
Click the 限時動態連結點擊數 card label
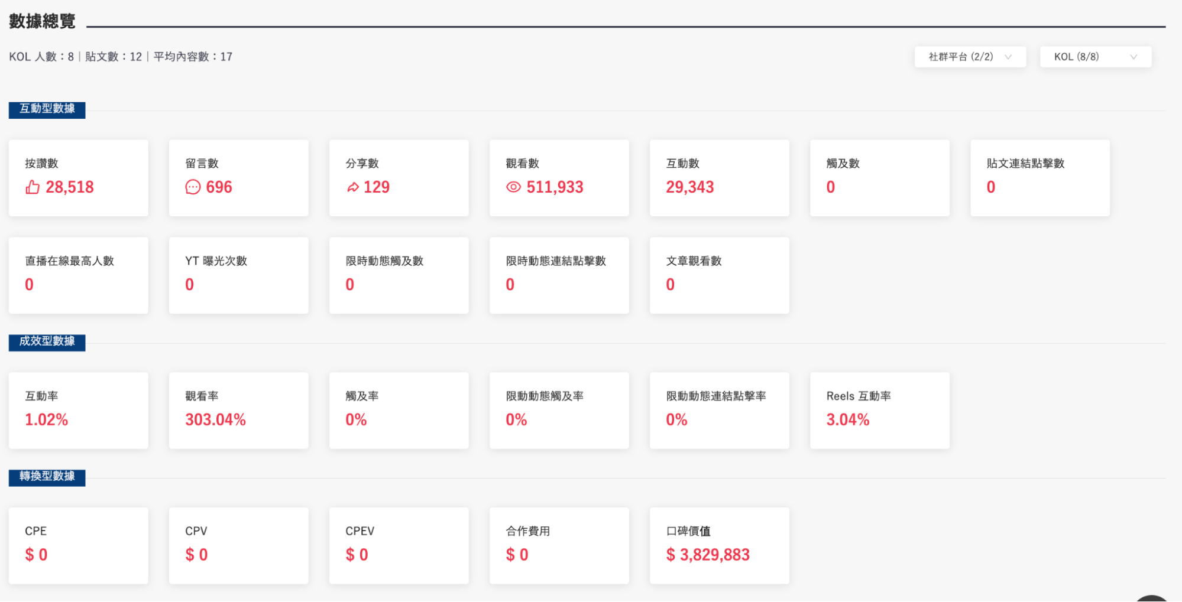[556, 261]
